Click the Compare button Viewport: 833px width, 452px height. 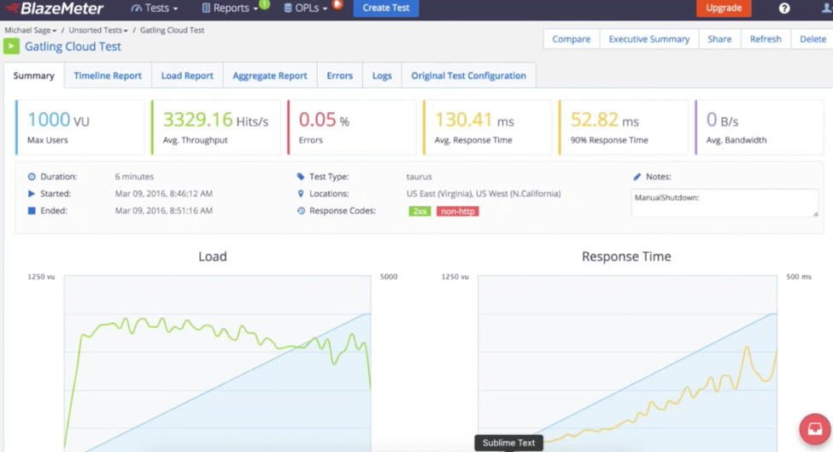571,38
